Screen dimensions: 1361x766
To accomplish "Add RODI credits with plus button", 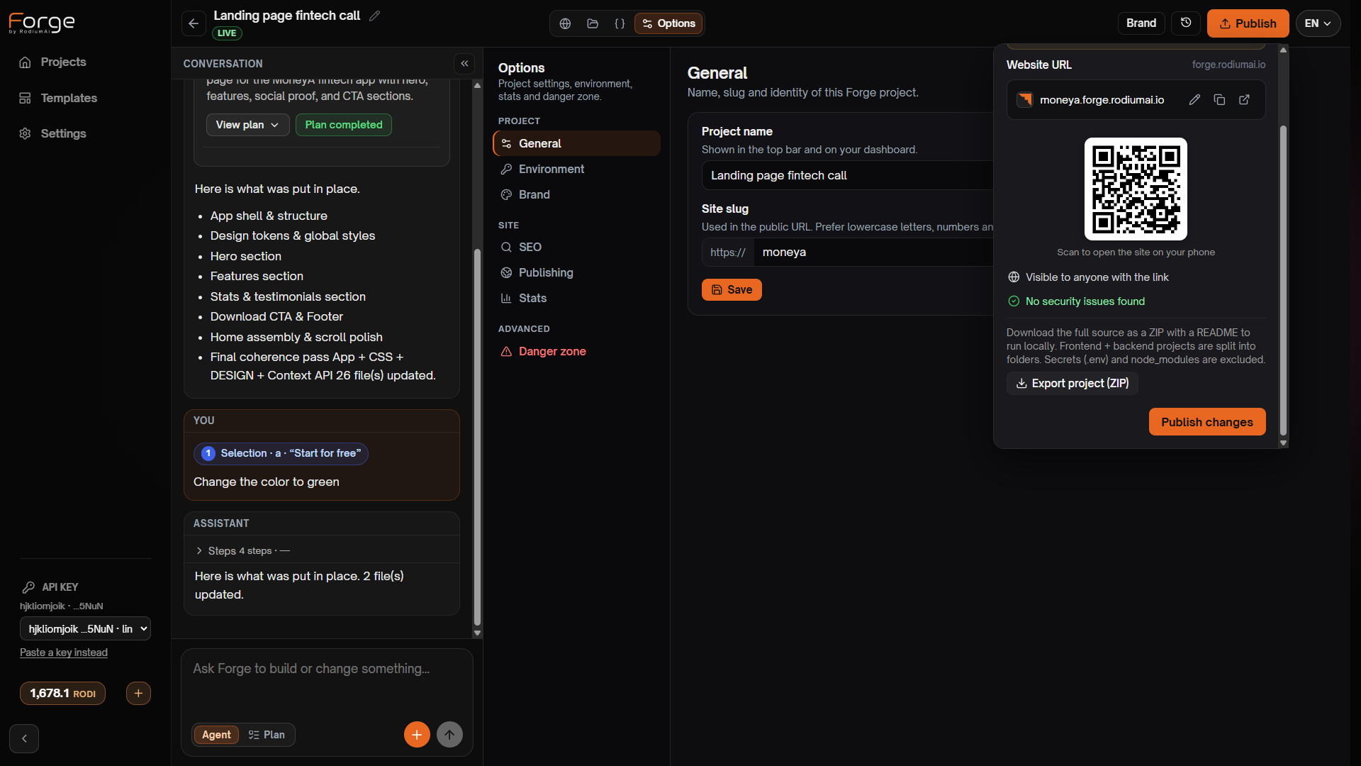I will 138,693.
